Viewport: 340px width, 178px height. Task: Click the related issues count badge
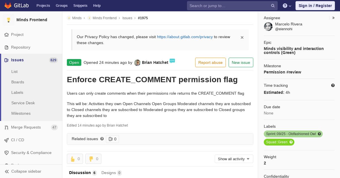coord(112,139)
